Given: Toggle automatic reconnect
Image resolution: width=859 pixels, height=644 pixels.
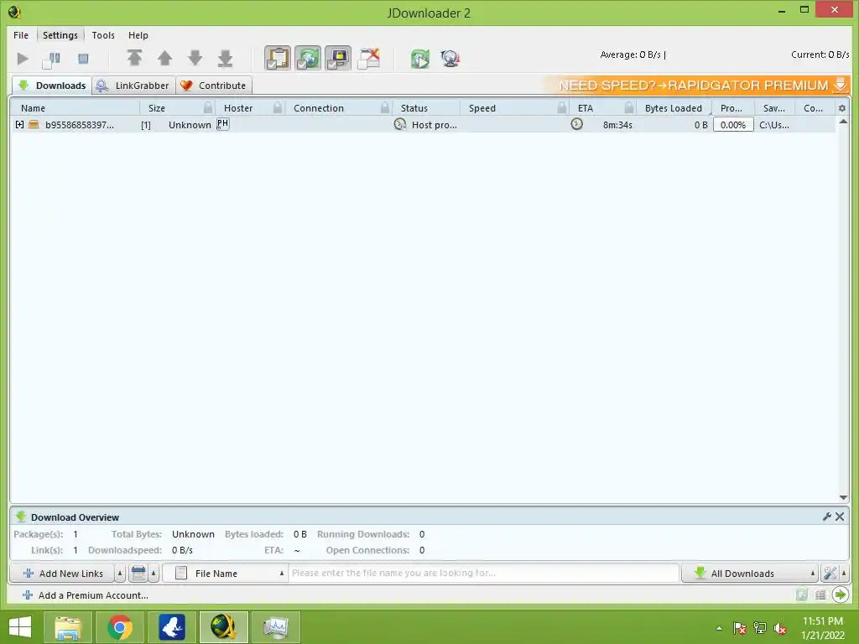Looking at the screenshot, I should coord(308,58).
